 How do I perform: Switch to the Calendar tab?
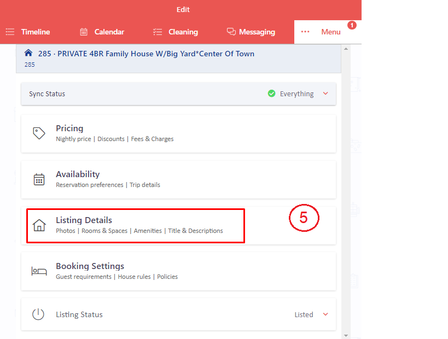pyautogui.click(x=109, y=32)
